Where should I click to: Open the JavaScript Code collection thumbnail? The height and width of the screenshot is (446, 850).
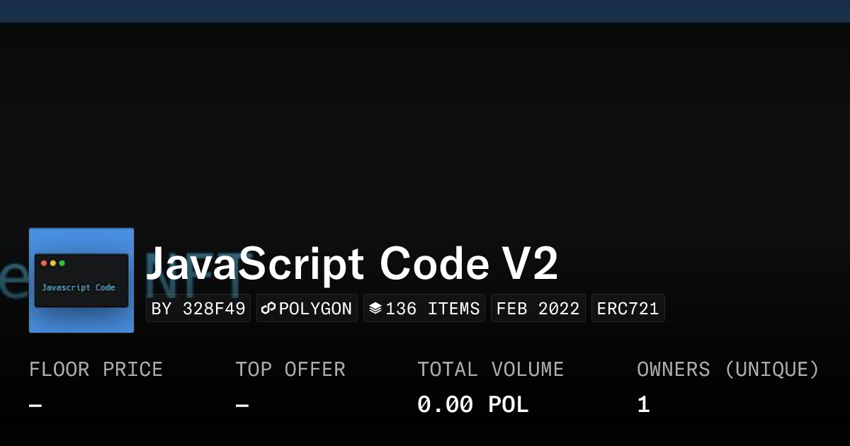(81, 280)
